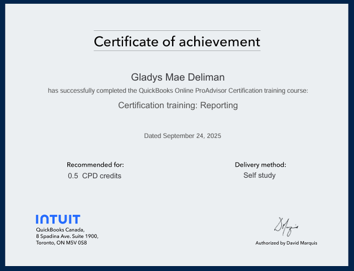
Task: Click '8 Spadina Ave. Suite 1900,' line
Action: [x=67, y=236]
